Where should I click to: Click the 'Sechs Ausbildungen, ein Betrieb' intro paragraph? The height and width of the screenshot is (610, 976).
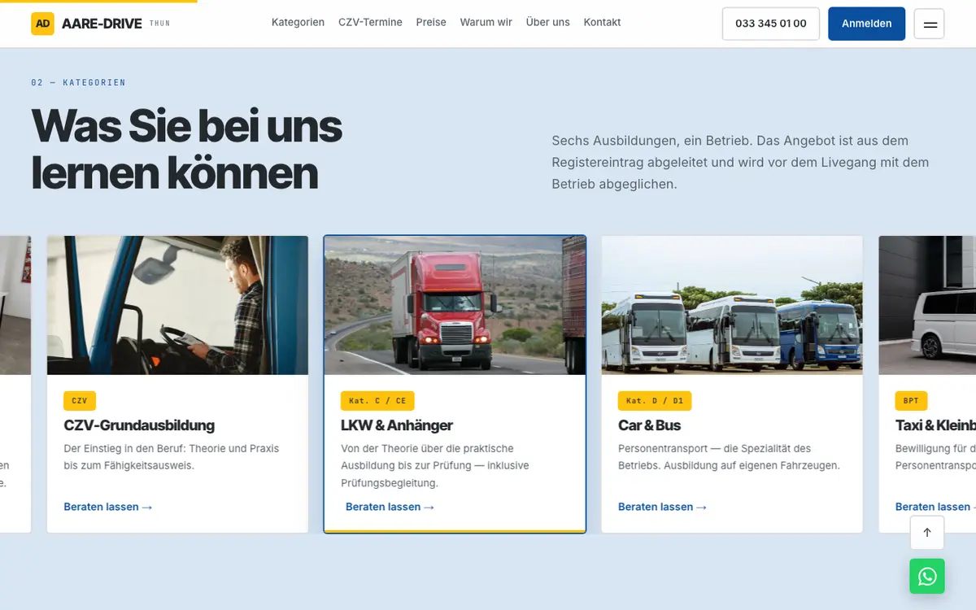click(x=740, y=162)
